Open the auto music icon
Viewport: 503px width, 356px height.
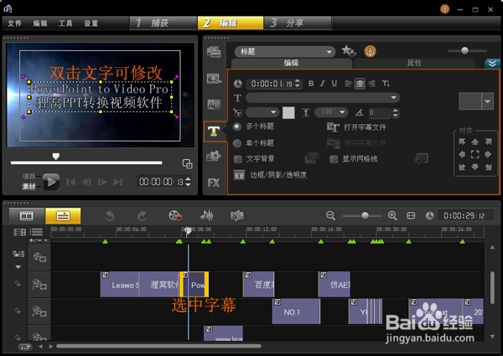pyautogui.click(x=237, y=215)
